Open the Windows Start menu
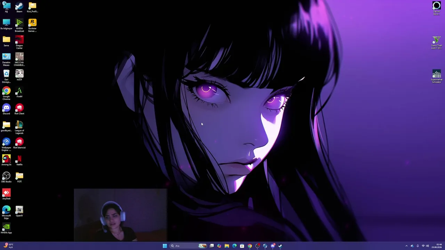 (164, 246)
